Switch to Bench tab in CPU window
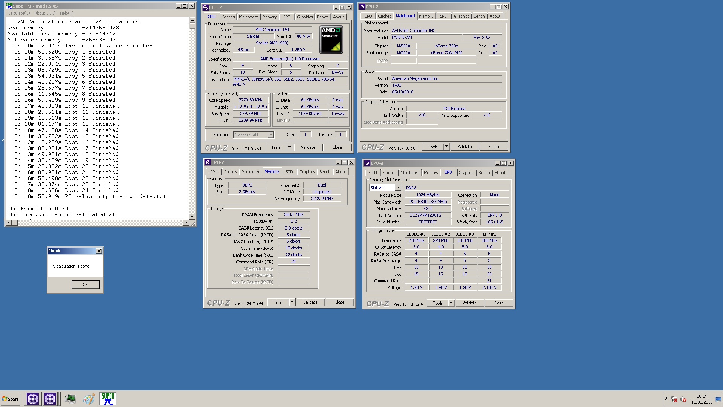This screenshot has height=407, width=723. pos(322,17)
